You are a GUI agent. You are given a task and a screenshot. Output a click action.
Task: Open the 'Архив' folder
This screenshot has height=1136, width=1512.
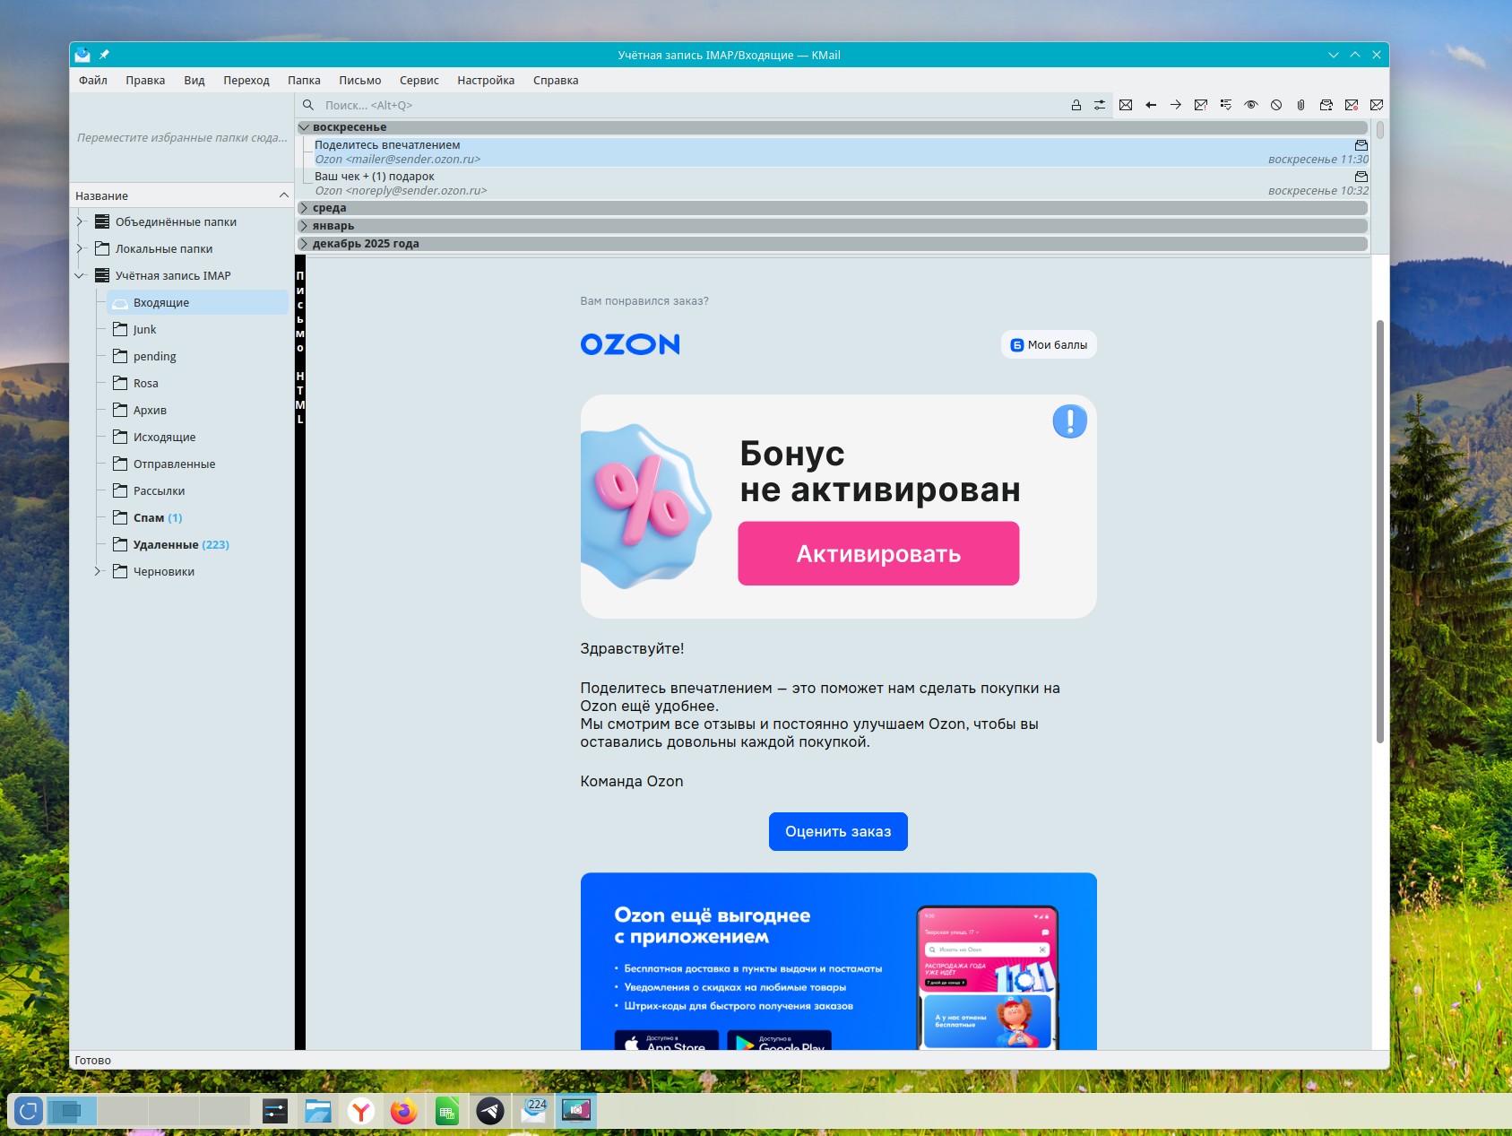point(150,410)
